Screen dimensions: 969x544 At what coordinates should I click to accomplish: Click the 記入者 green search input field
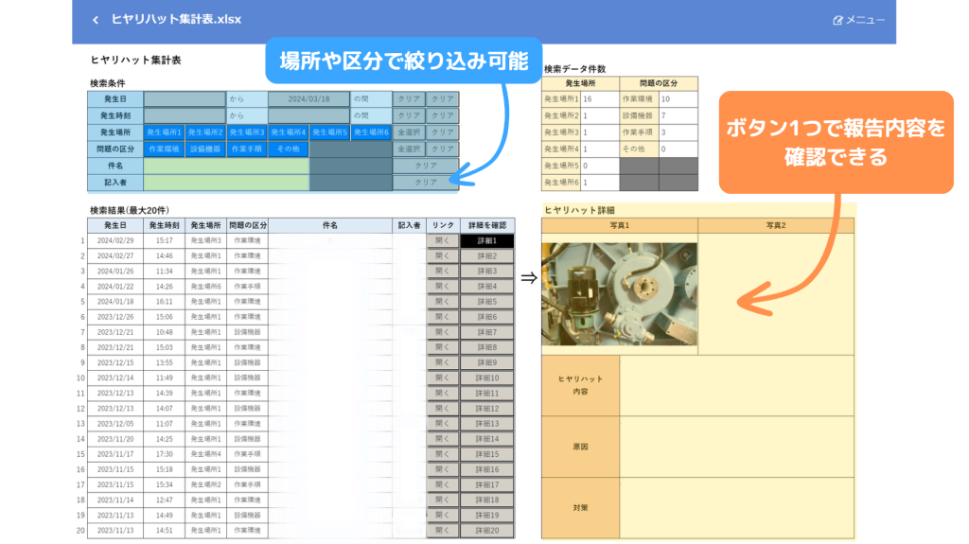point(226,182)
